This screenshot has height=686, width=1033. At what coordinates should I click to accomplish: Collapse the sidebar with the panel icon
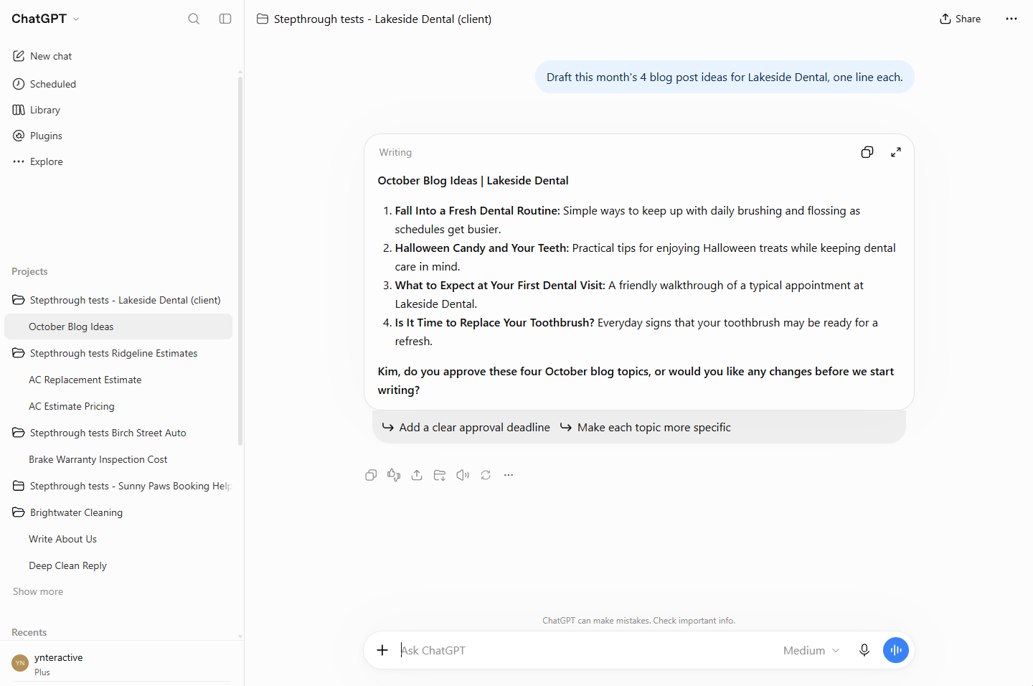(225, 19)
